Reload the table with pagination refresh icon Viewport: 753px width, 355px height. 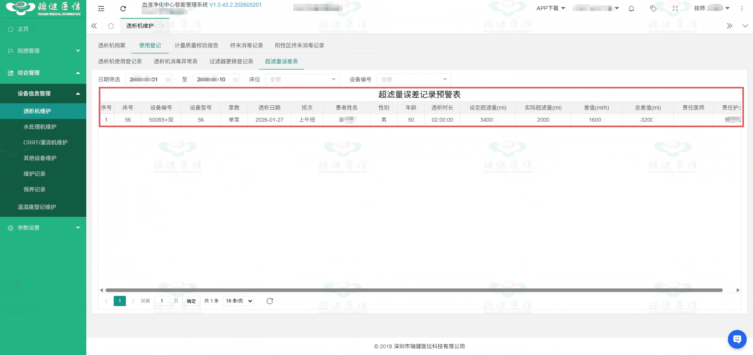270,301
